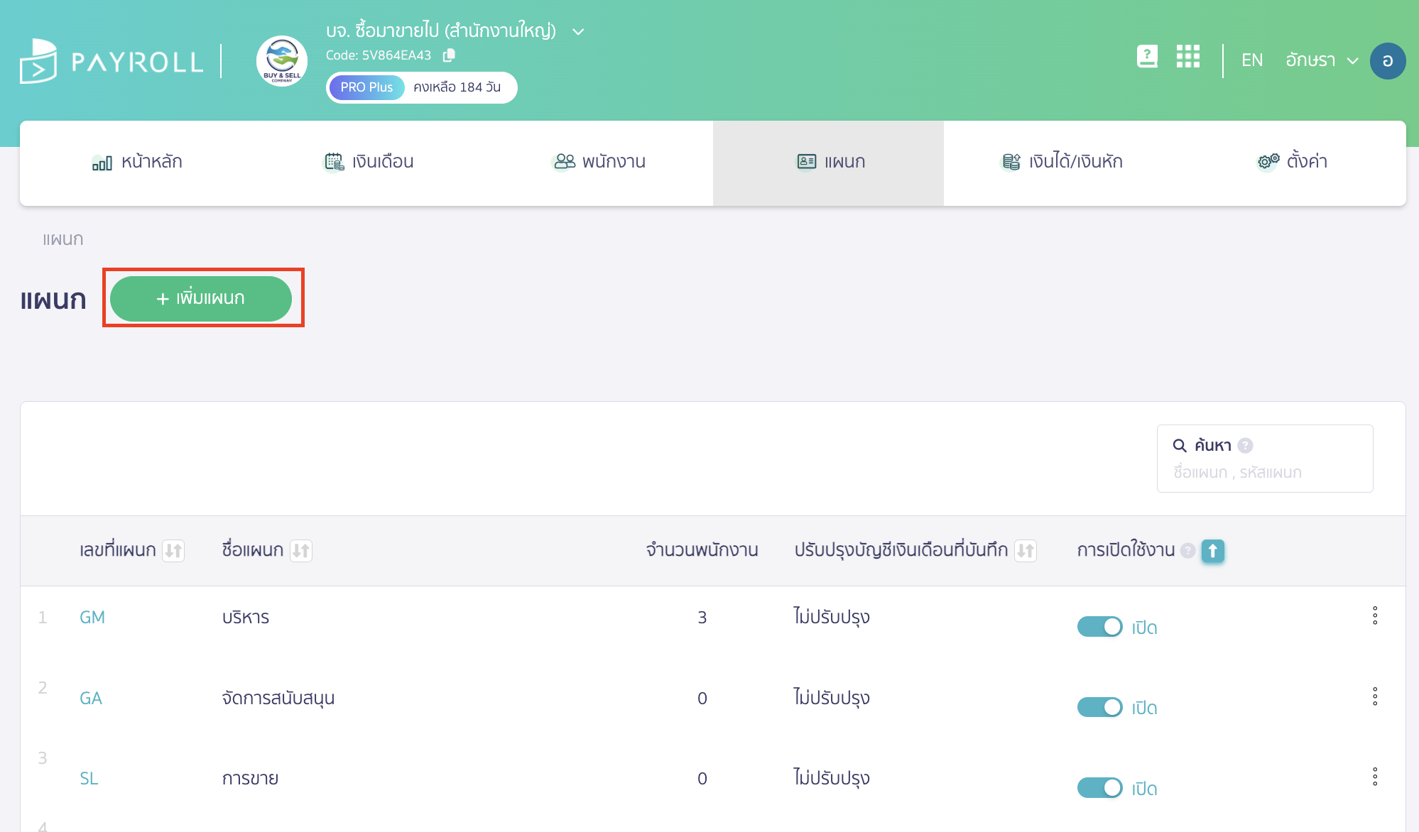Disable the GM department toggle

1099,627
